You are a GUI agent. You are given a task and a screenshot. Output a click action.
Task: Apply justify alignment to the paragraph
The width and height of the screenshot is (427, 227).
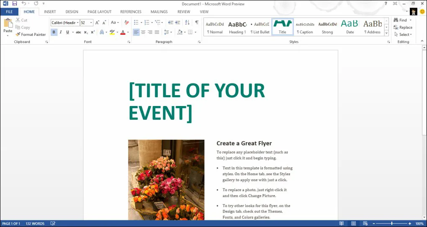157,32
